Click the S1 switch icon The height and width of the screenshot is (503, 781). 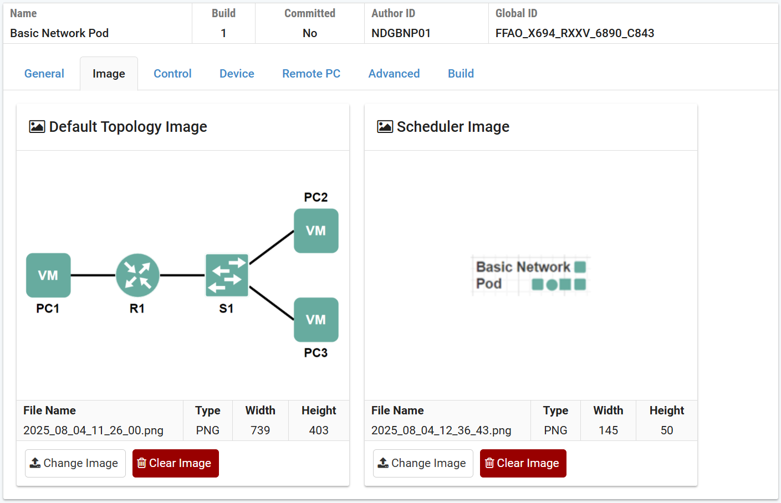coord(227,275)
